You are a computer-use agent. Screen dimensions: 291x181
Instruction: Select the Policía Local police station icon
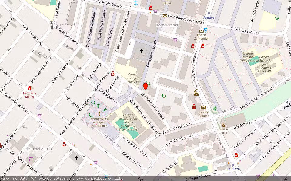[x=223, y=125]
